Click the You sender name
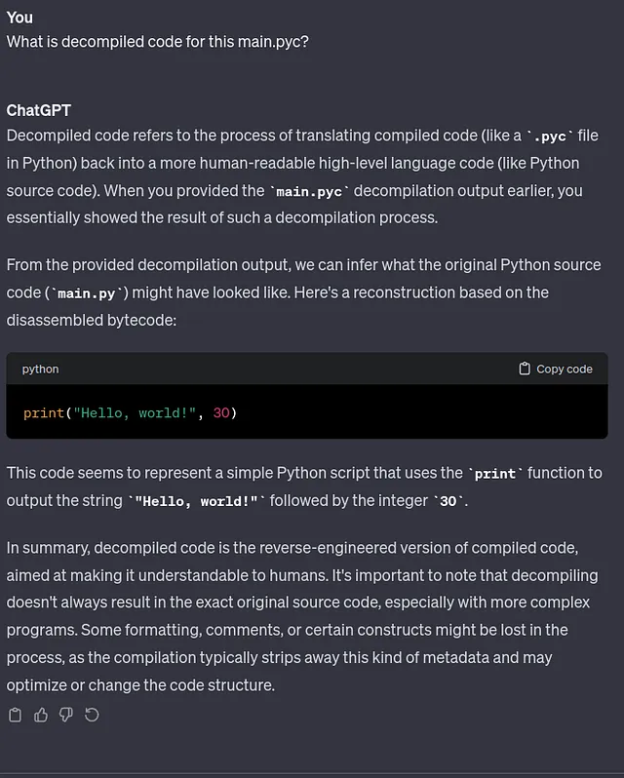This screenshot has height=778, width=624. (x=19, y=18)
